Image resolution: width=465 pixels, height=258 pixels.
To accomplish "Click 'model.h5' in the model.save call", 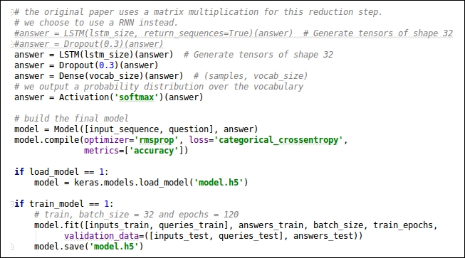I will coord(114,247).
